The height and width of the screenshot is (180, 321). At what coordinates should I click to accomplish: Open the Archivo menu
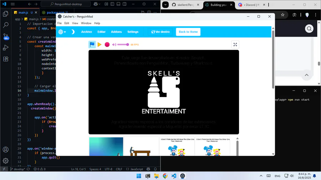click(86, 32)
